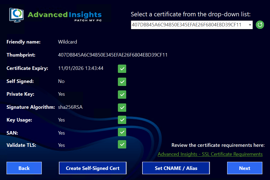Proceed with the Next button
The height and width of the screenshot is (180, 270).
244,168
